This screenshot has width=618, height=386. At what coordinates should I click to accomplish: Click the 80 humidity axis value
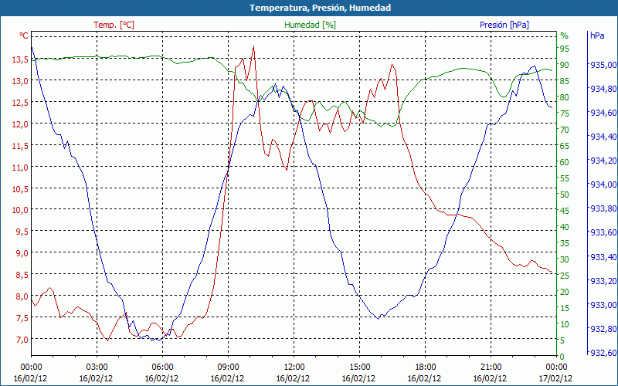click(x=565, y=97)
